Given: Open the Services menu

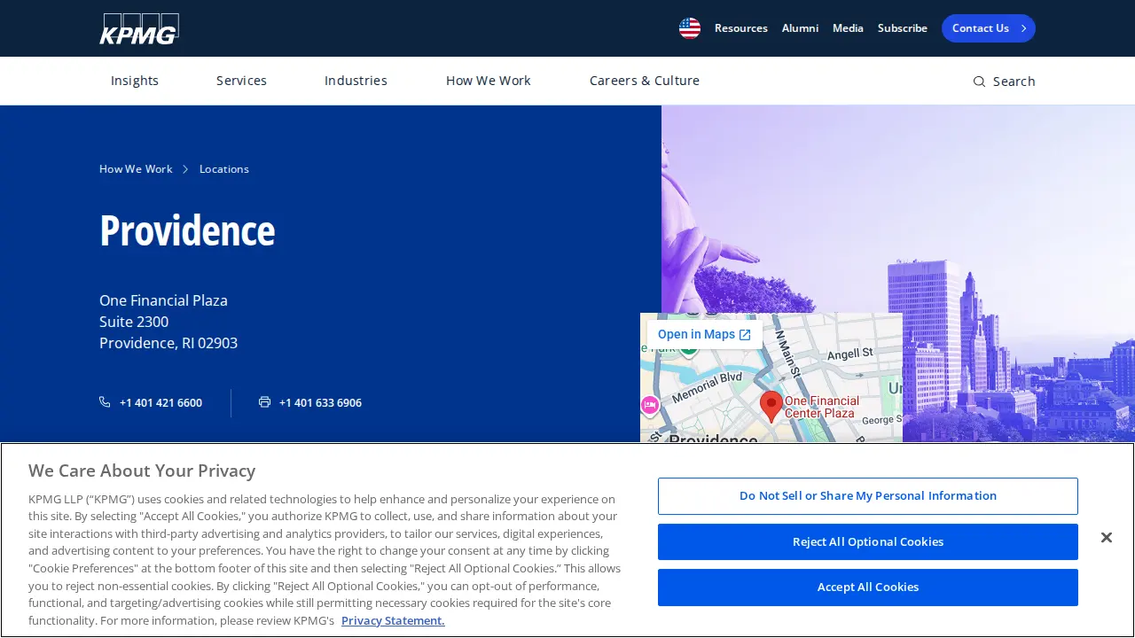Looking at the screenshot, I should 241,81.
